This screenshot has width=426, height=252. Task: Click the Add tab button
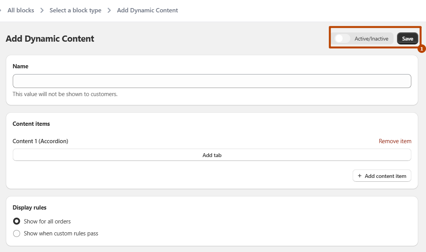coord(212,155)
